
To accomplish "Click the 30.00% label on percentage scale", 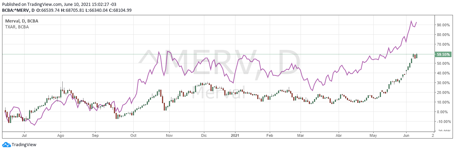I will 443,83.
